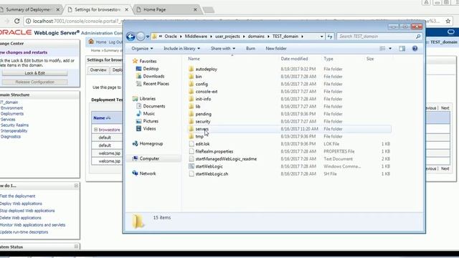Reload the browser page

[x=17, y=21]
